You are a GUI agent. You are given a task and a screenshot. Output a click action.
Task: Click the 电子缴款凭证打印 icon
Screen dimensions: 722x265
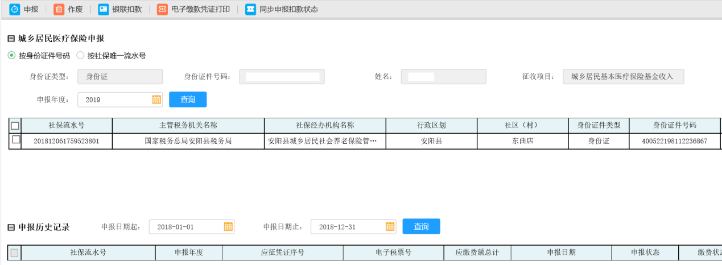(x=162, y=9)
